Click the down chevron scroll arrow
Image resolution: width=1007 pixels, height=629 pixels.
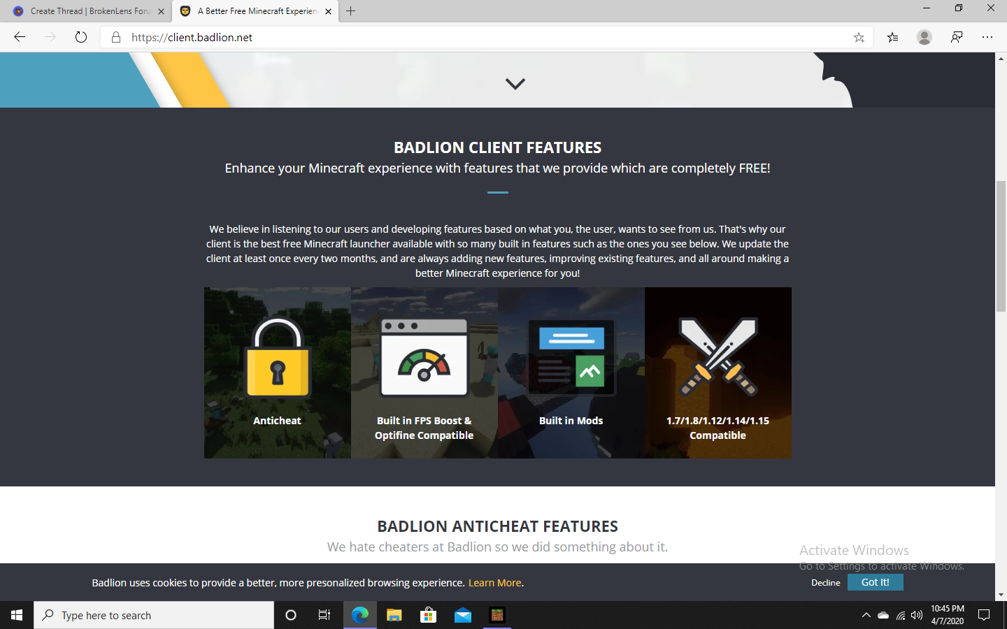click(x=515, y=84)
